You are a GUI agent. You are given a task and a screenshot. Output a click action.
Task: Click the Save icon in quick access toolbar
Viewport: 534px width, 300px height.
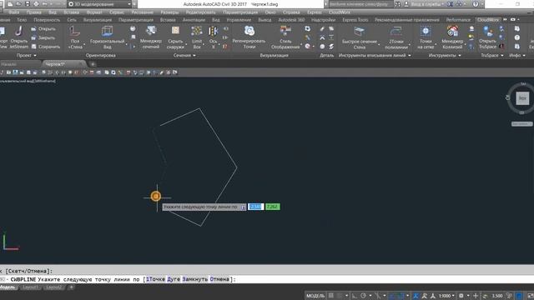coord(28,4)
